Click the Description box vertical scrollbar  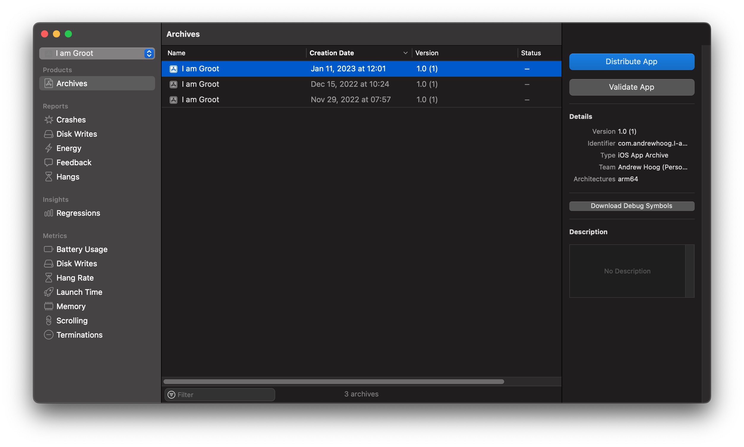coord(690,271)
